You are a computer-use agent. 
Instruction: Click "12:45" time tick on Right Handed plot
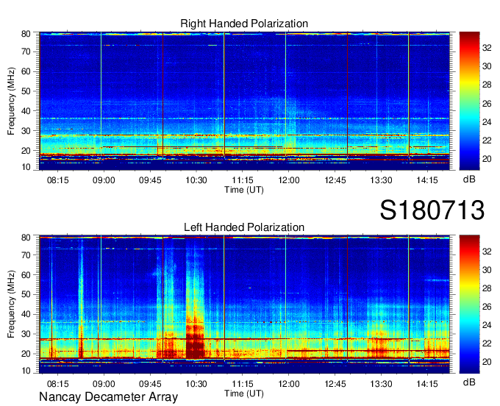point(335,180)
